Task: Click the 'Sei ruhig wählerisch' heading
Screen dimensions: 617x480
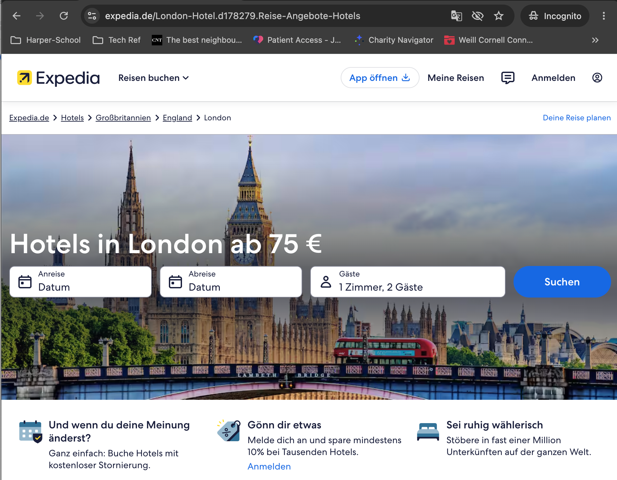Action: click(x=494, y=425)
